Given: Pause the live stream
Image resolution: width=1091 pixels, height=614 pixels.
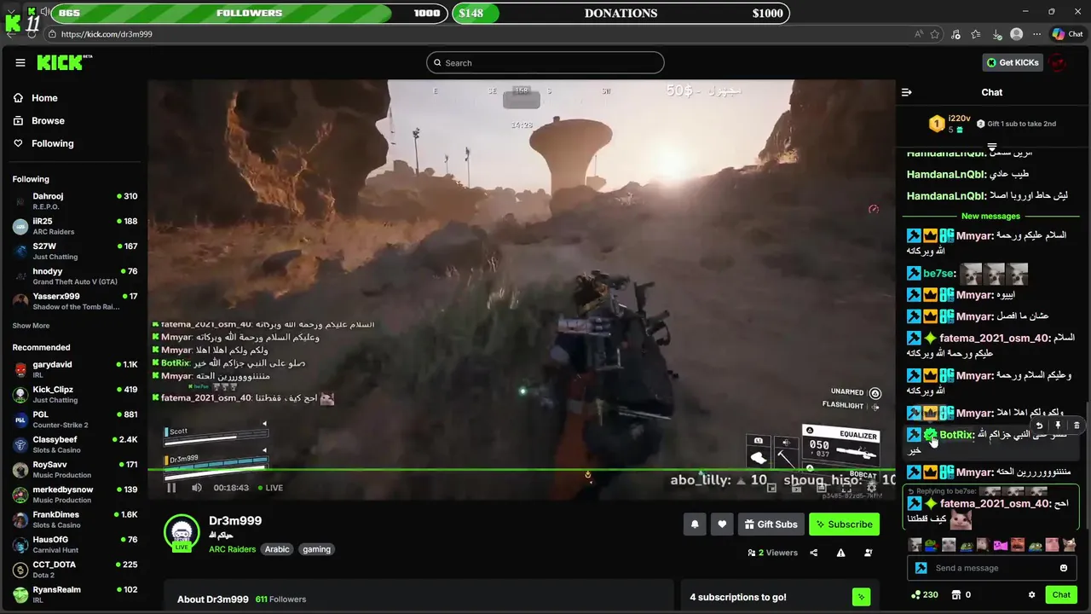Looking at the screenshot, I should [x=171, y=488].
